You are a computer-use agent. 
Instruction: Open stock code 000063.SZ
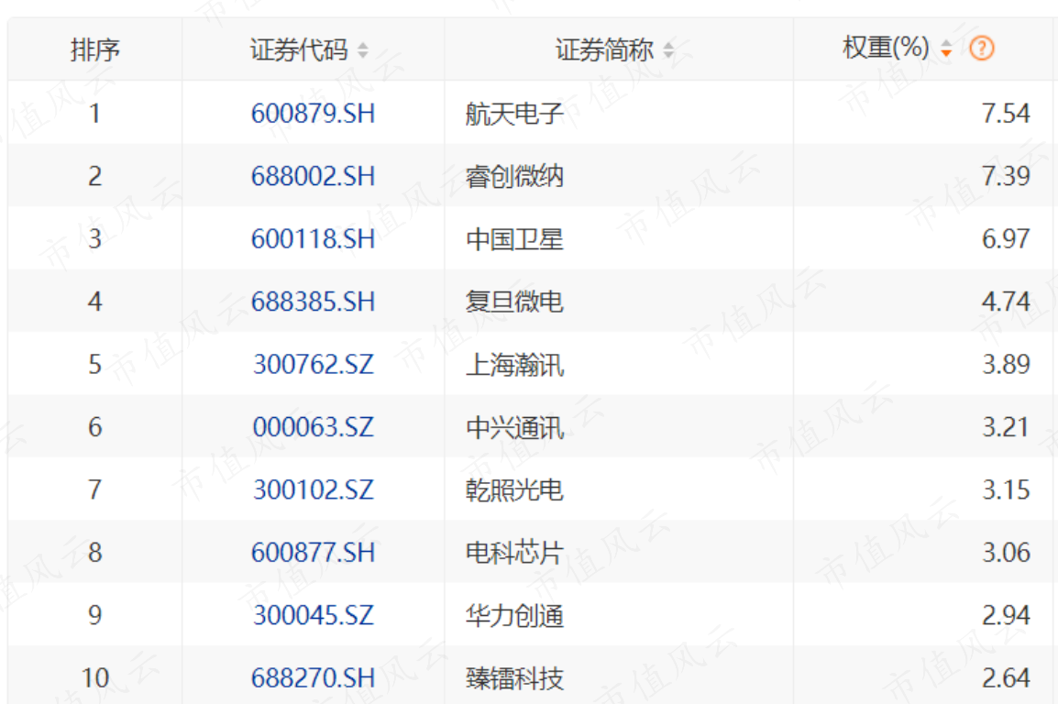pyautogui.click(x=313, y=427)
